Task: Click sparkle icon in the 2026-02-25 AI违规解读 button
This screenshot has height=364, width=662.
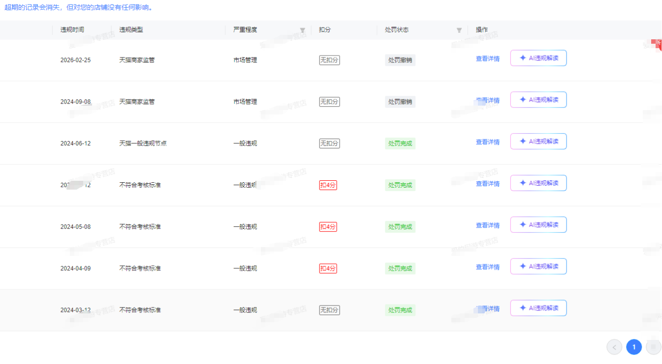Action: point(523,58)
